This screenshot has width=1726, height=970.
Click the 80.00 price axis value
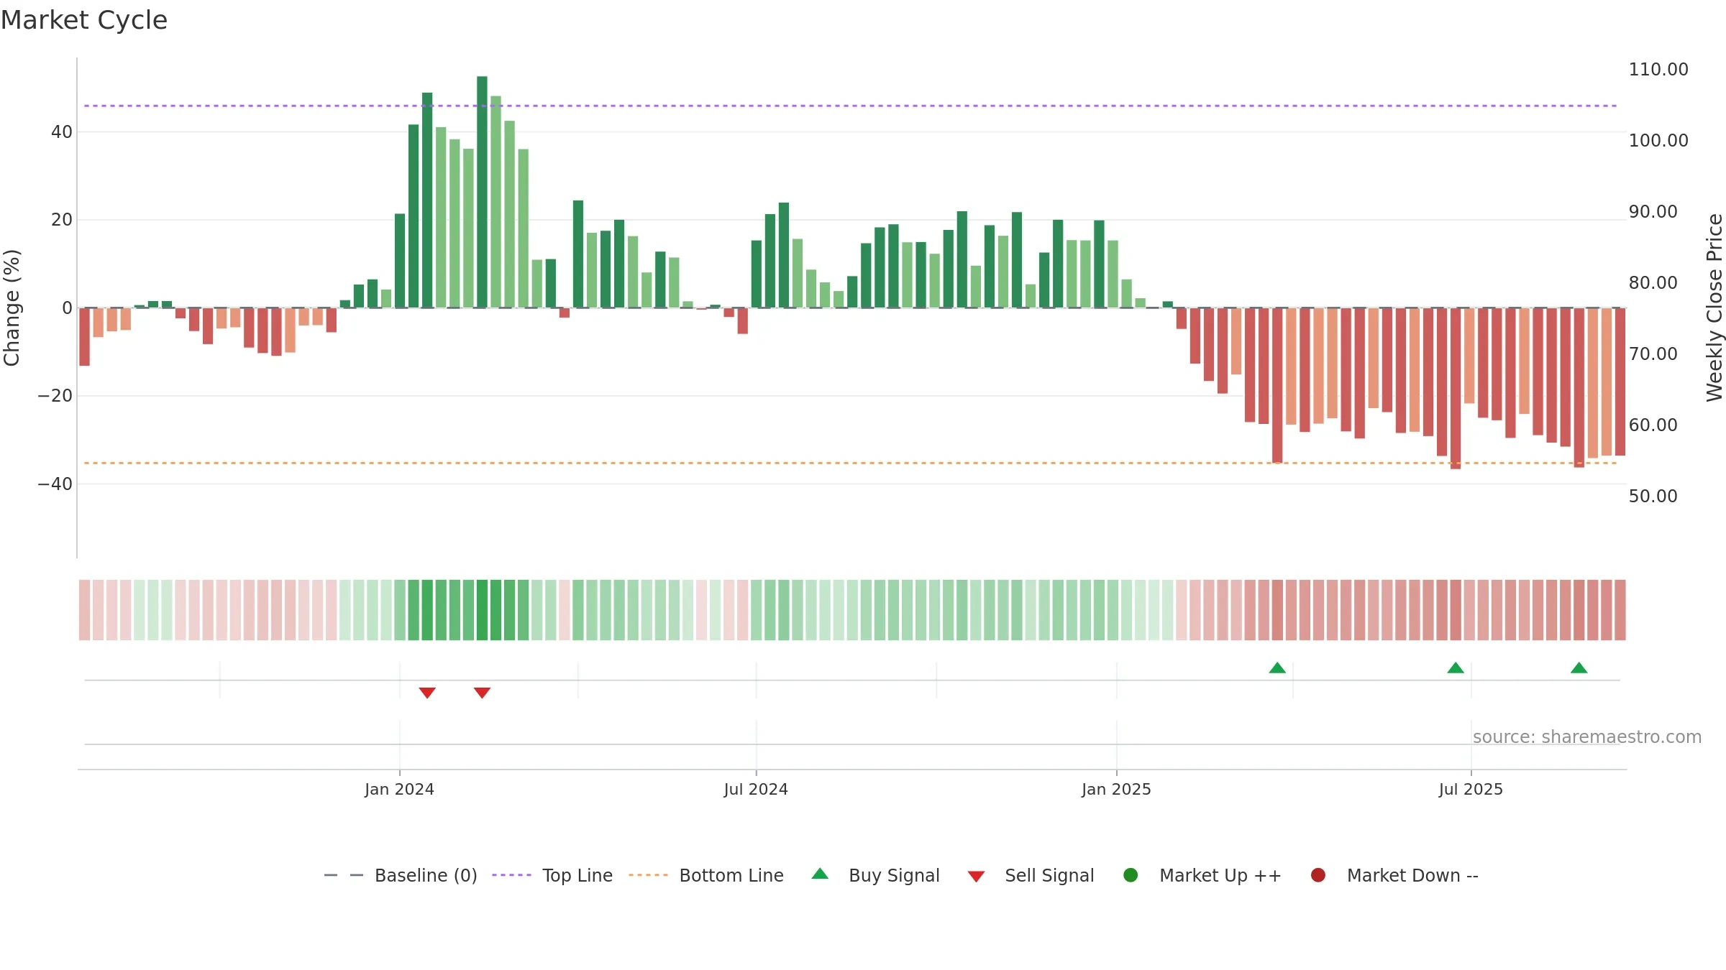(1653, 283)
